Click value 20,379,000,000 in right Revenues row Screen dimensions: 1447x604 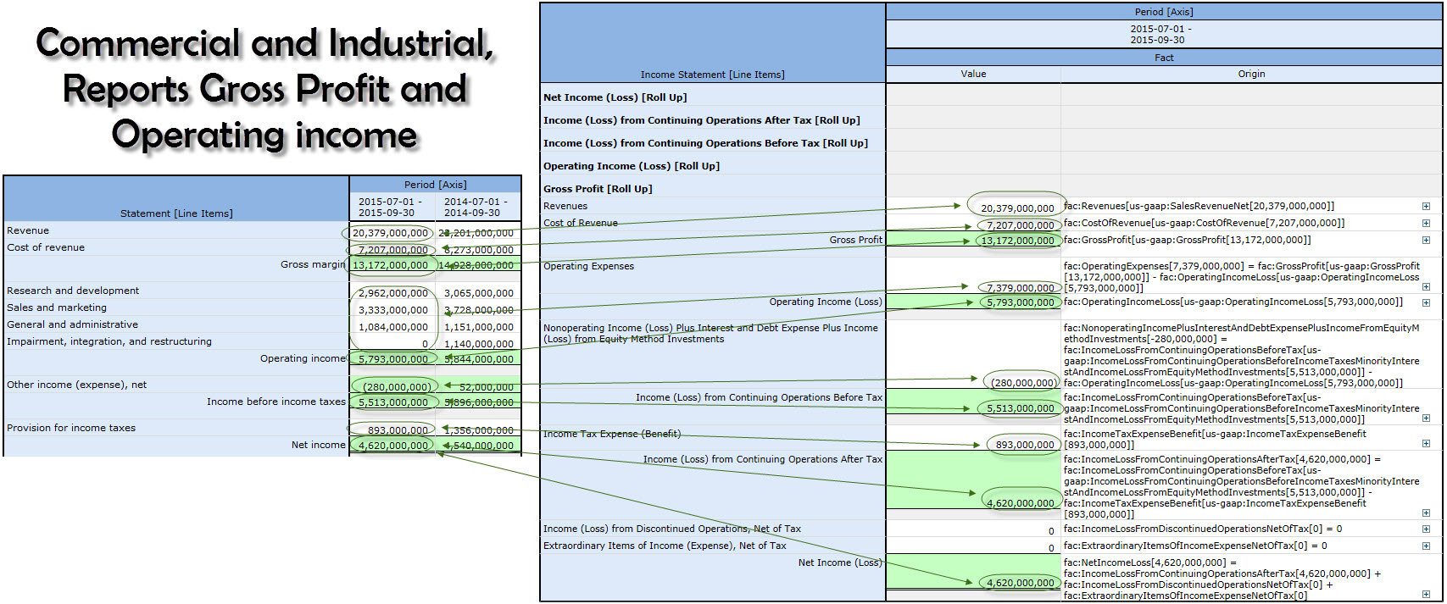[1017, 208]
